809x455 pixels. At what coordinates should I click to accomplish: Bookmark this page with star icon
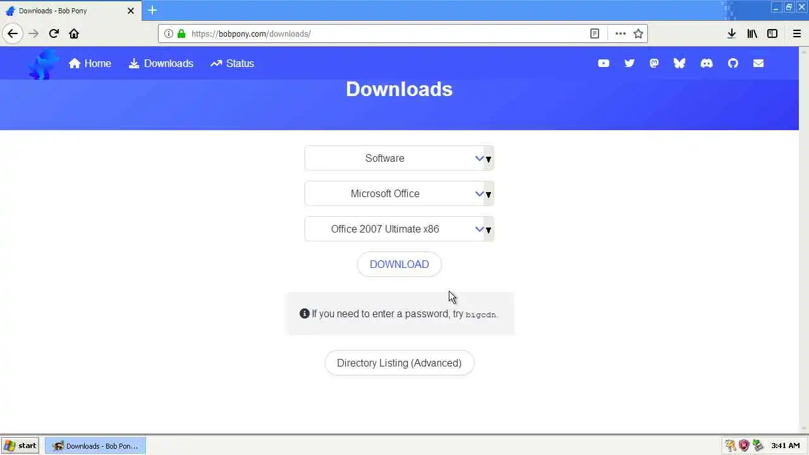(638, 33)
